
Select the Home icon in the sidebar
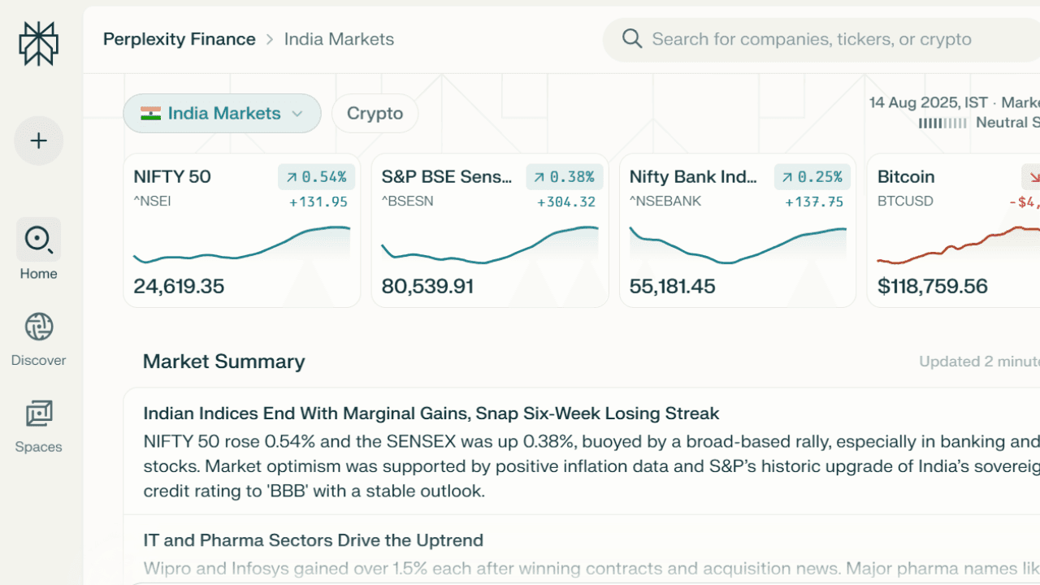(38, 240)
